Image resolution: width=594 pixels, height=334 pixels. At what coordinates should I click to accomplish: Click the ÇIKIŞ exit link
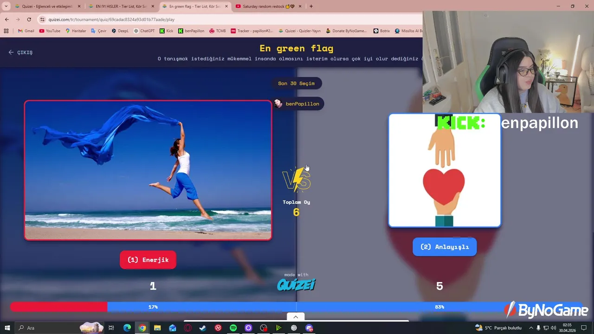click(20, 52)
